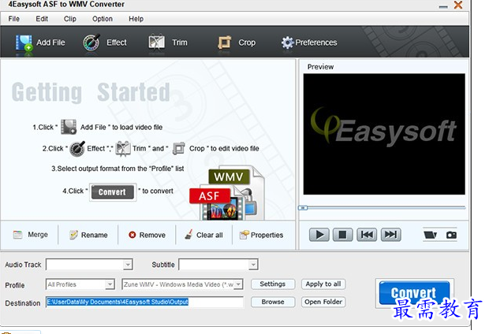Open Preferences gear icon
This screenshot has height=334, width=489.
tap(287, 43)
